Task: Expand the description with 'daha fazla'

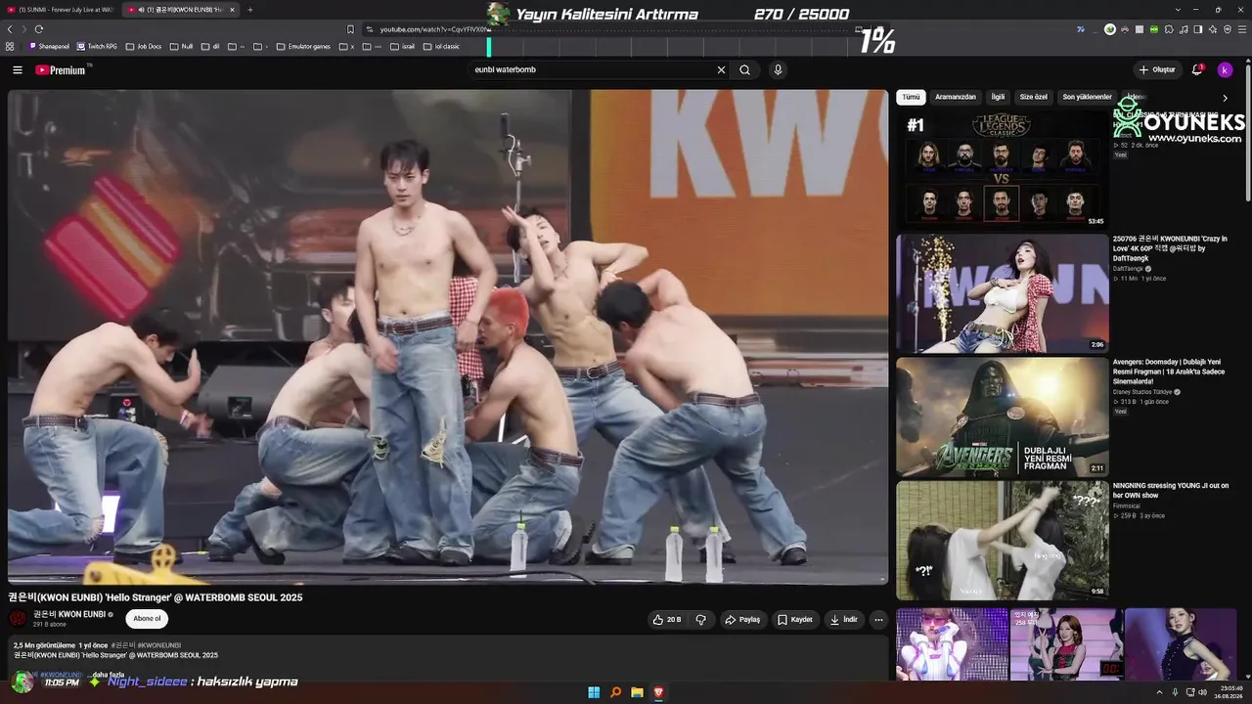Action: [108, 675]
